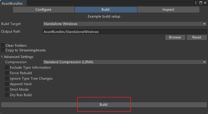Maximize the AssetBundles window
Screen dimensions: 208x114
(200, 3)
